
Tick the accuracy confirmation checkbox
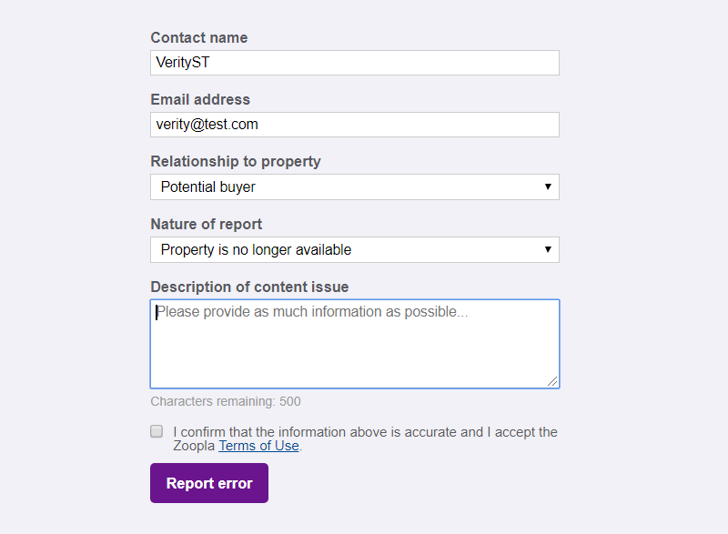(157, 431)
